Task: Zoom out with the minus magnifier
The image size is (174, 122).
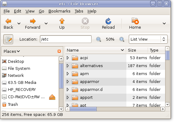Action: pos(99,39)
